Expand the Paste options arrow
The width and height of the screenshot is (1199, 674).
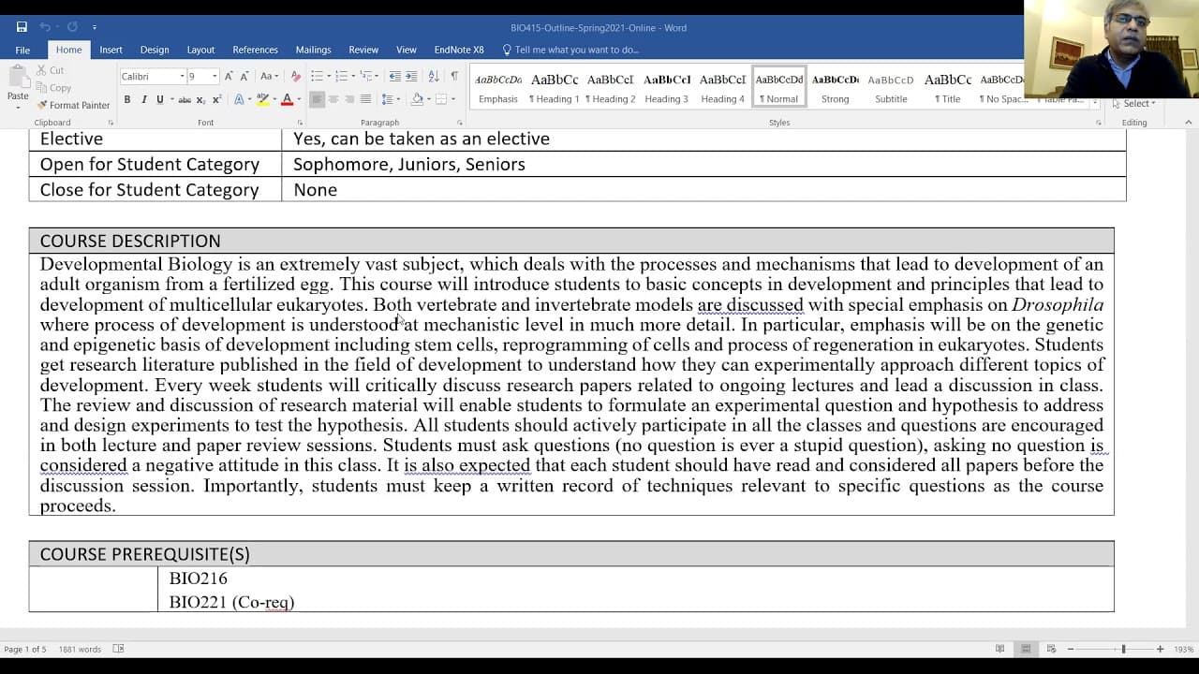(x=18, y=108)
